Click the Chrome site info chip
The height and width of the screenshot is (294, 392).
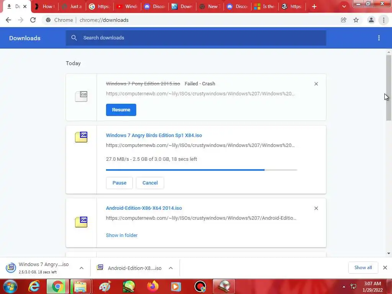pyautogui.click(x=60, y=20)
